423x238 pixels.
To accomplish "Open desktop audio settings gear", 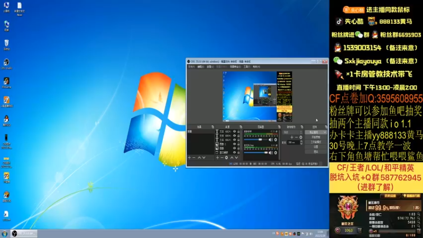I will (x=275, y=140).
